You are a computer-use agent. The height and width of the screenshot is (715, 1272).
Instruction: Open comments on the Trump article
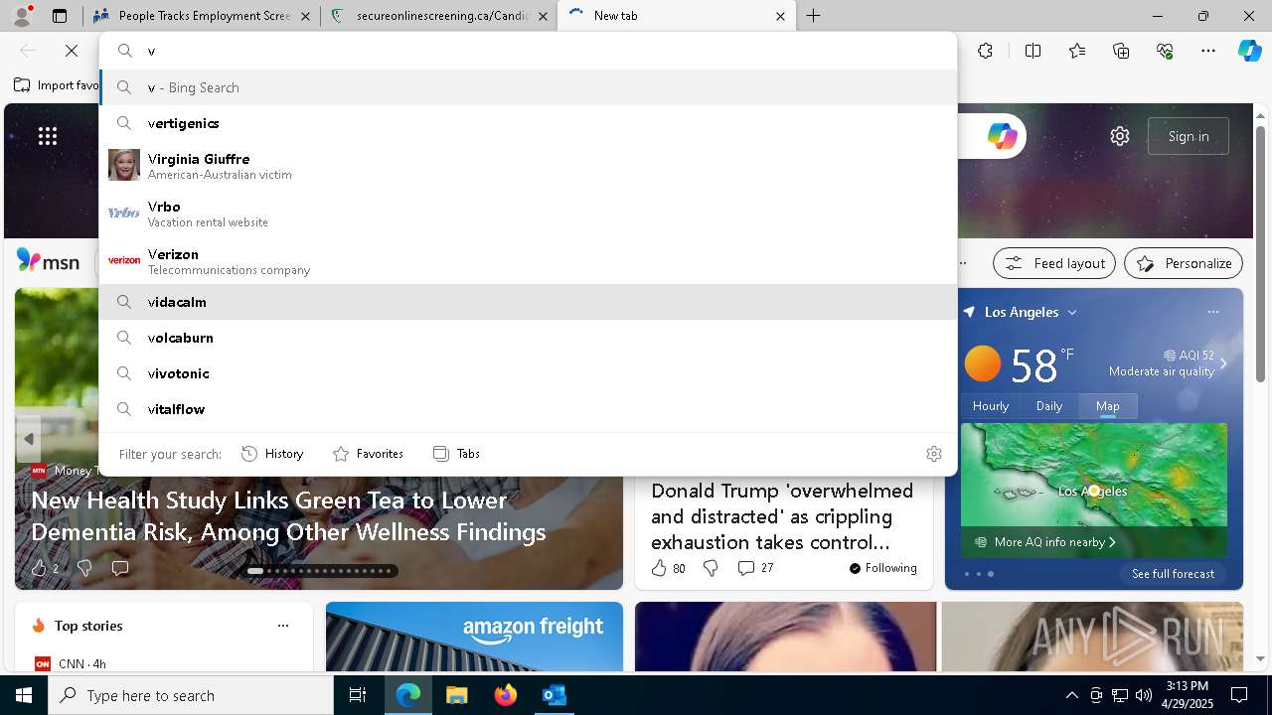(755, 568)
